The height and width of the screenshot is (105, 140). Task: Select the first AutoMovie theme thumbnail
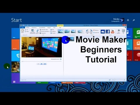61,32
